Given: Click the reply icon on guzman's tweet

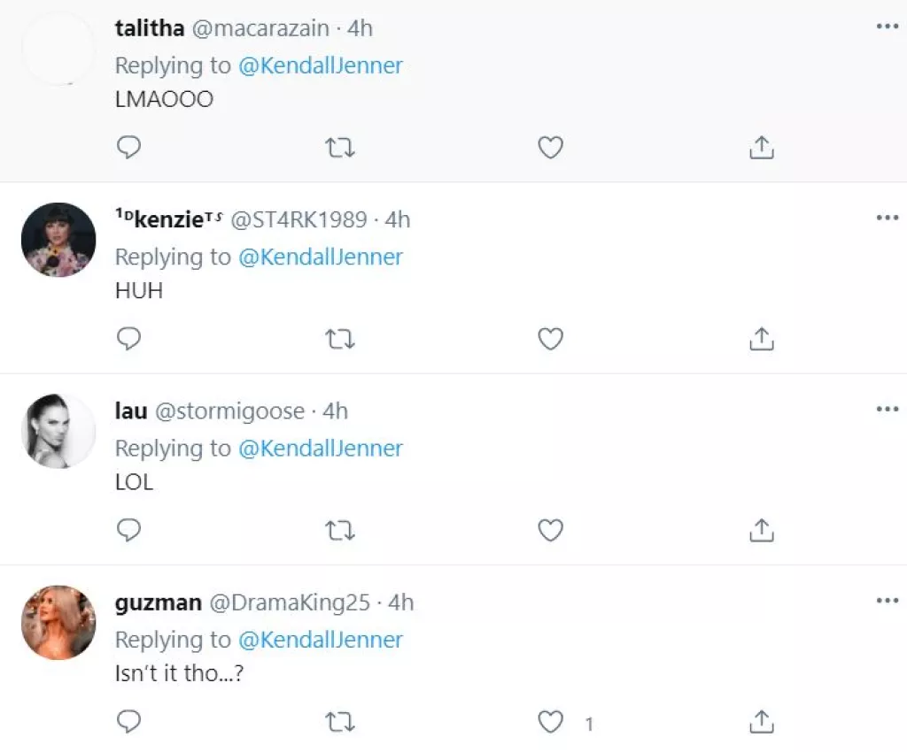Looking at the screenshot, I should click(x=129, y=722).
